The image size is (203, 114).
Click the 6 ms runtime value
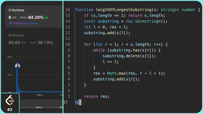point(13,17)
